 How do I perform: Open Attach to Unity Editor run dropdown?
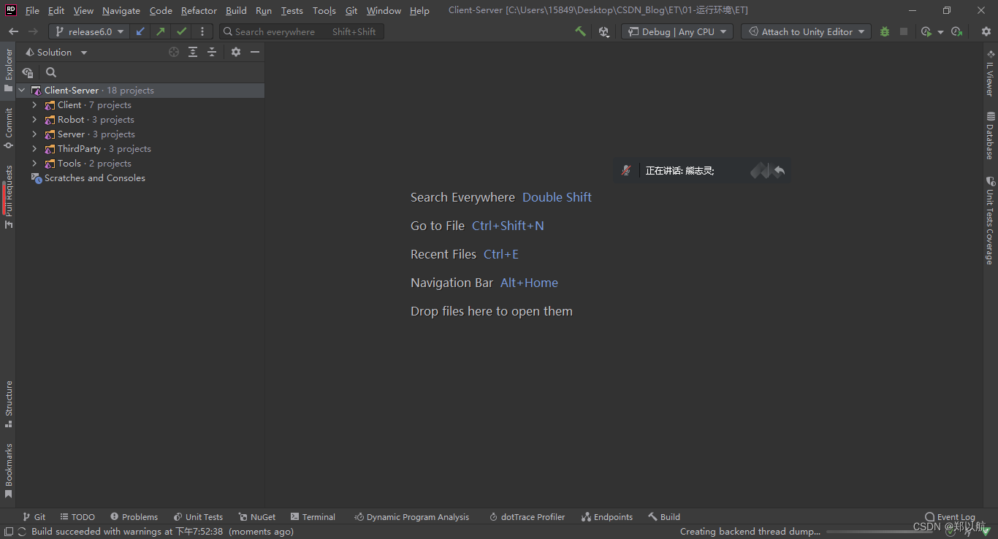pyautogui.click(x=806, y=31)
